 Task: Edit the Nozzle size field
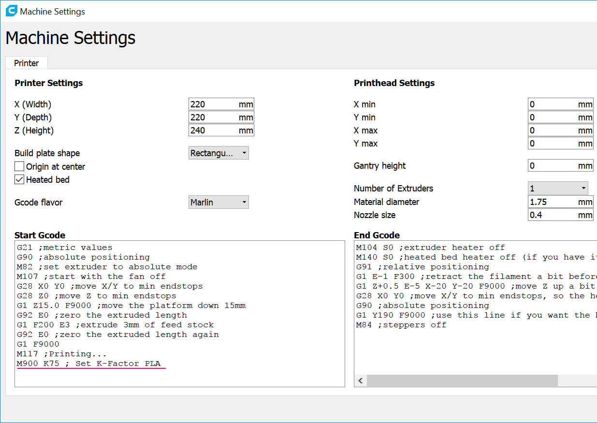point(552,215)
